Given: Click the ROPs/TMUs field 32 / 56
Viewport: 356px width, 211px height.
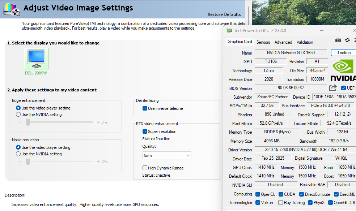Looking at the screenshot, I should (267, 105).
